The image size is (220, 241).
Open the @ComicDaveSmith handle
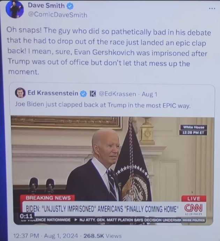click(58, 15)
